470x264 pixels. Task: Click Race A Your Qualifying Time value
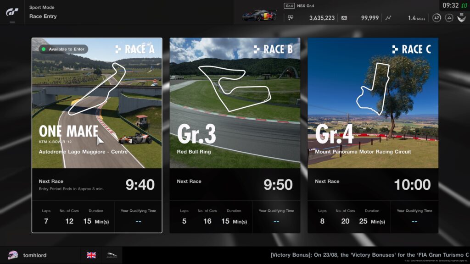pyautogui.click(x=138, y=221)
